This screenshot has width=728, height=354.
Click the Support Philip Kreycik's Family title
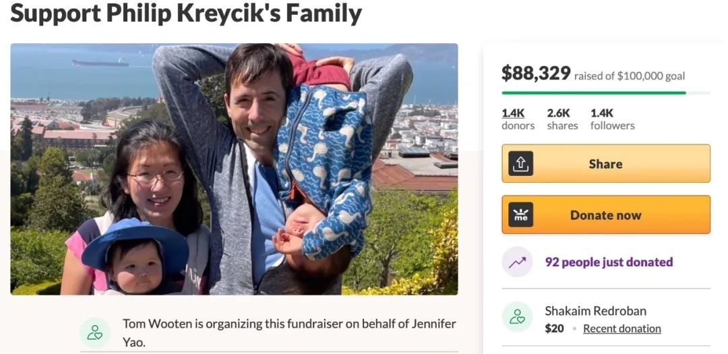(x=186, y=13)
